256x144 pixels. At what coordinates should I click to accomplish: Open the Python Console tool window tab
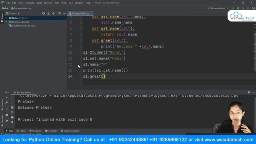[x=70, y=131]
